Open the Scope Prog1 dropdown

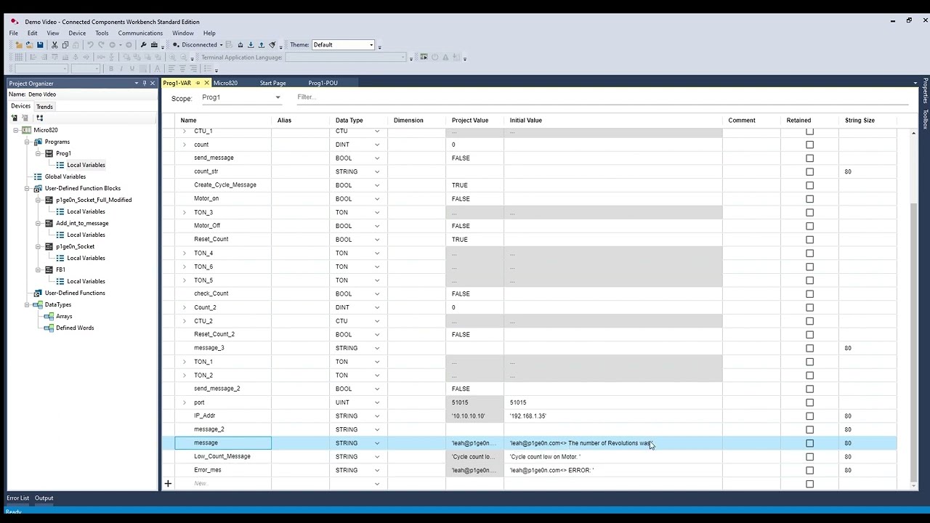(278, 97)
